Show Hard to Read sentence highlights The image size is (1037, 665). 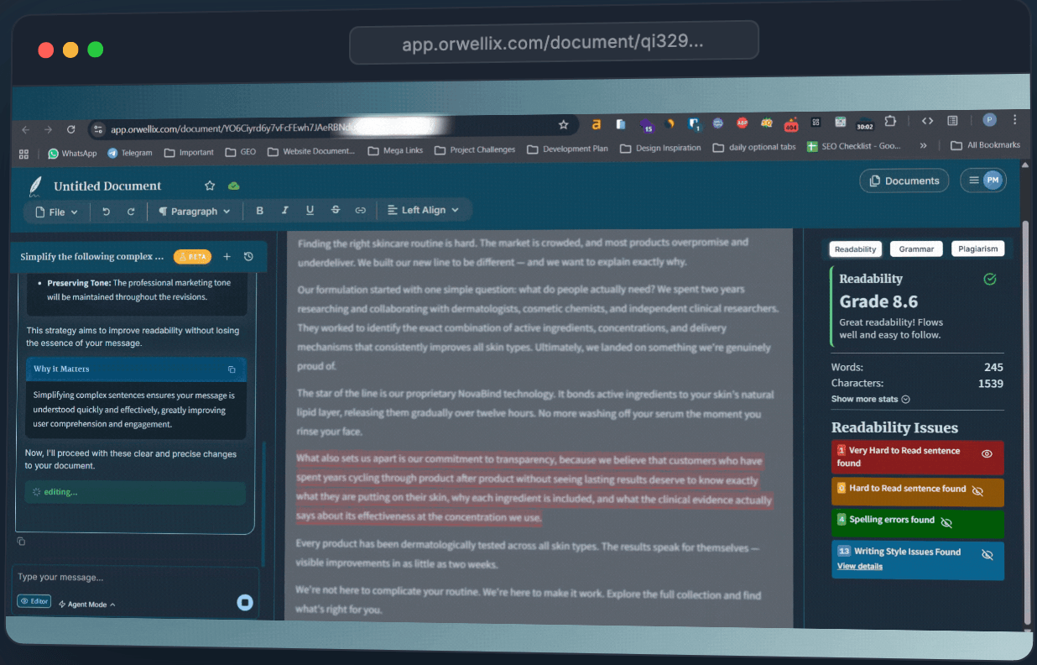coord(977,492)
